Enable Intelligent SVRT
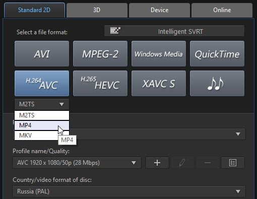The width and height of the screenshot is (257, 199). 174,31
